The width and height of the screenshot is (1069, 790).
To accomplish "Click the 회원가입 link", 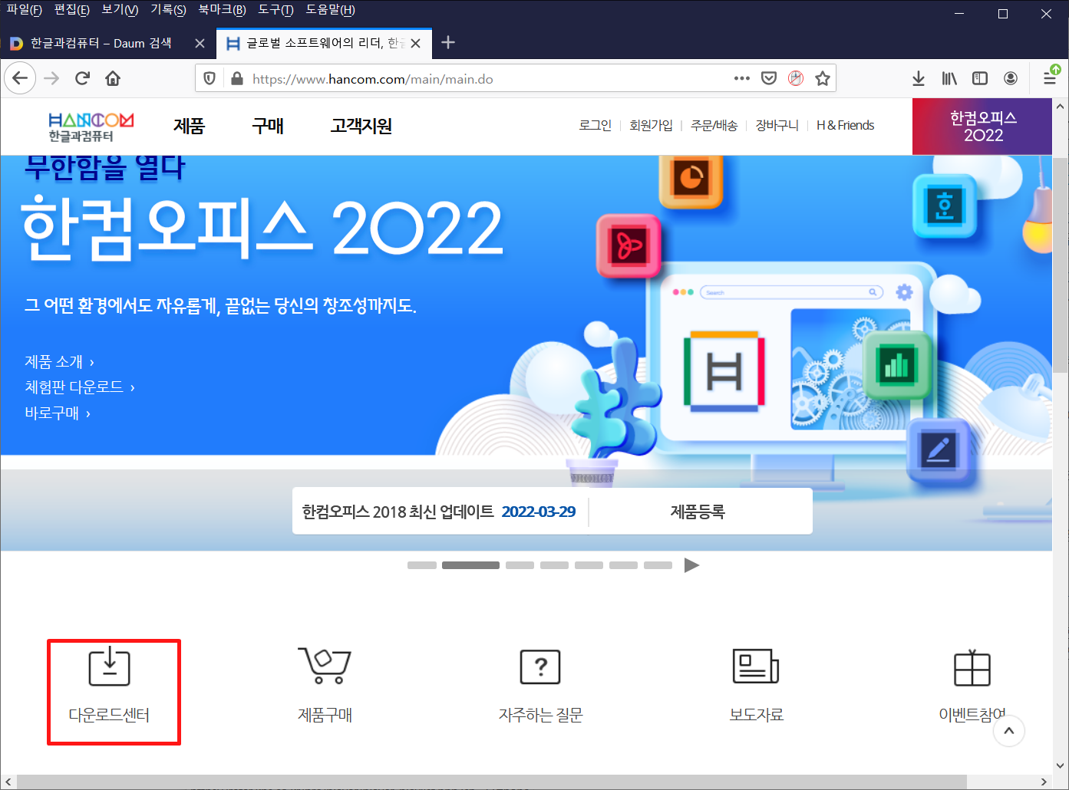I will click(x=651, y=125).
